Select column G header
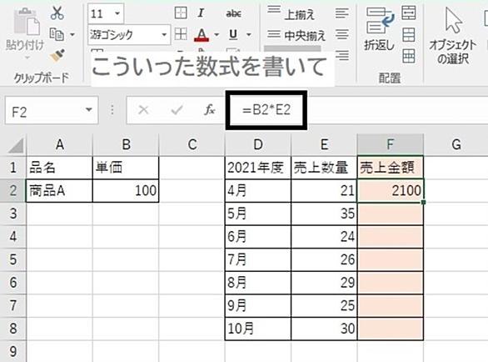The image size is (488, 362). point(456,144)
